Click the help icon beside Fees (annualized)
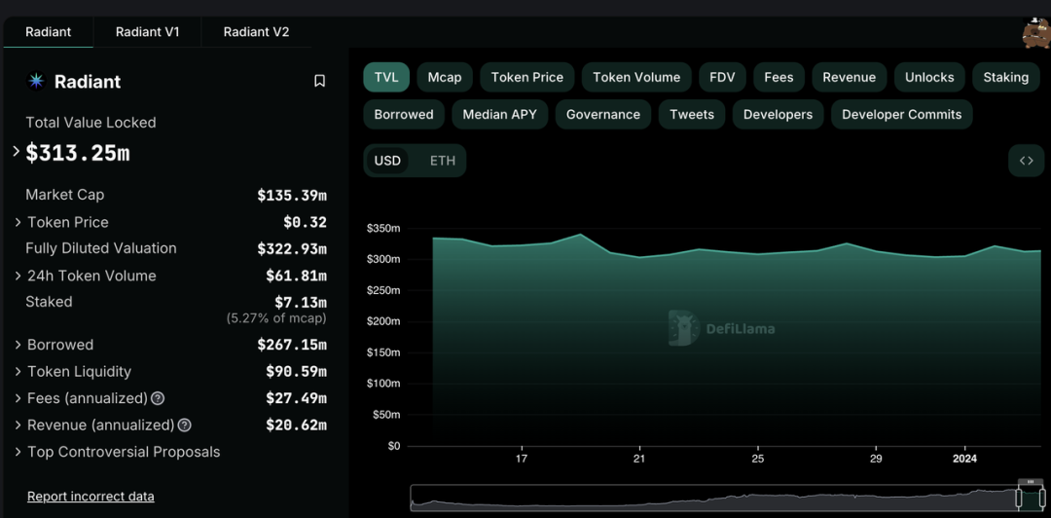This screenshot has width=1051, height=518. pyautogui.click(x=158, y=398)
